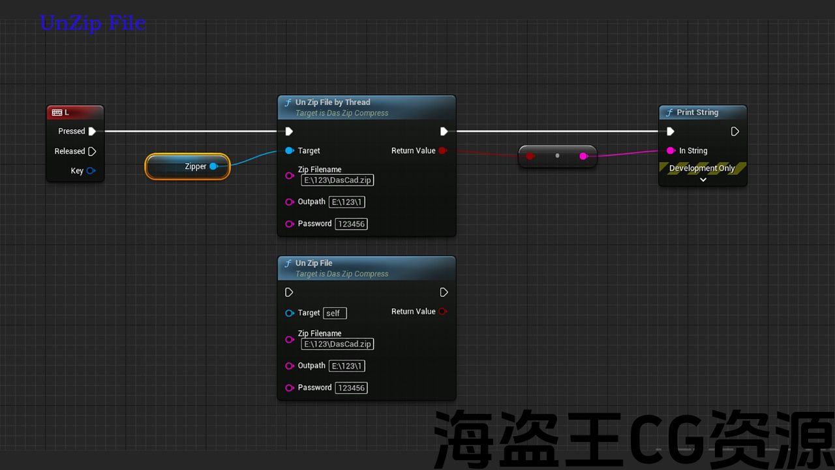Edit Zip Filename field in Un Zip File by Thread

click(338, 180)
